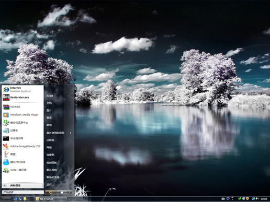
Task: Launch 命令提示符 (Command Prompt)
Action: (22, 138)
